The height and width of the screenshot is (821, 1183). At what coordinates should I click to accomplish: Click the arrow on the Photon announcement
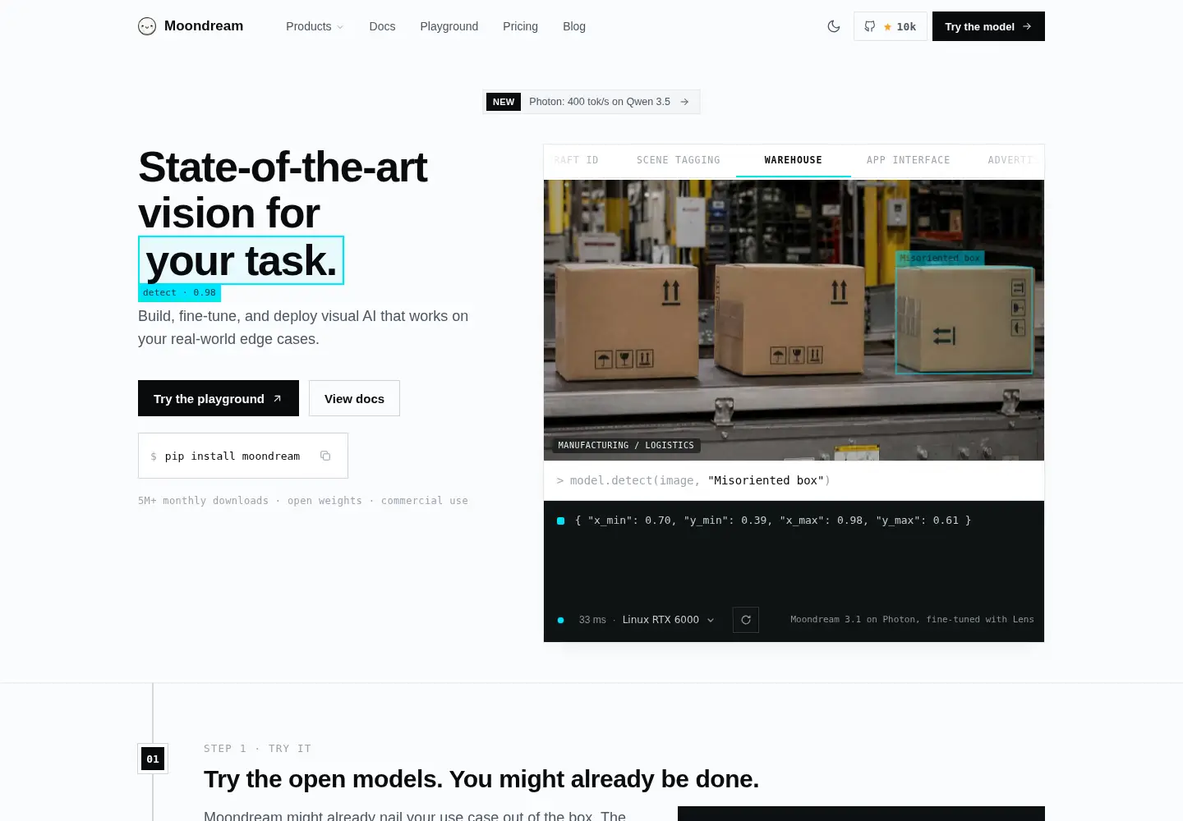point(684,102)
